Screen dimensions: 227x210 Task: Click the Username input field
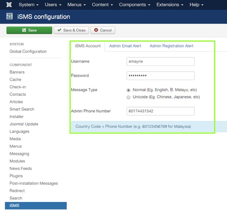(x=160, y=61)
